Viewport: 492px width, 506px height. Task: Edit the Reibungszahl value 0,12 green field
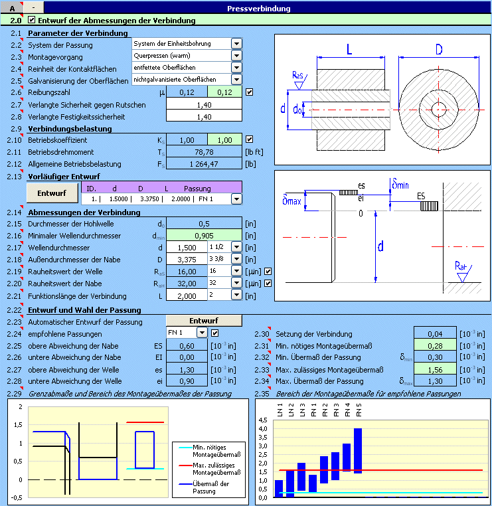click(x=224, y=92)
